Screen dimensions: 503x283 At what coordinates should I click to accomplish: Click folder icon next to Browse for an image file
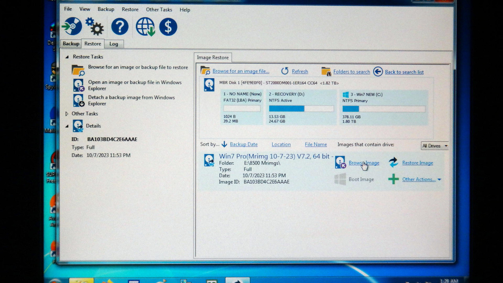tap(205, 71)
